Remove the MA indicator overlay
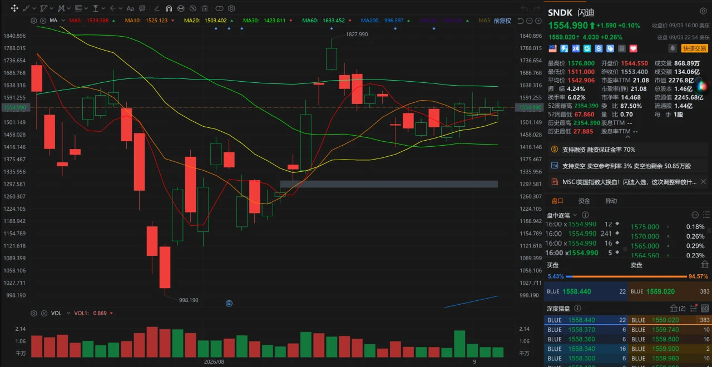 [43, 21]
